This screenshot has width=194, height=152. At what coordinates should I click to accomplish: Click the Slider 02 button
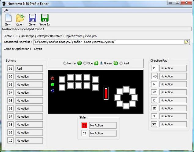pos(85,133)
